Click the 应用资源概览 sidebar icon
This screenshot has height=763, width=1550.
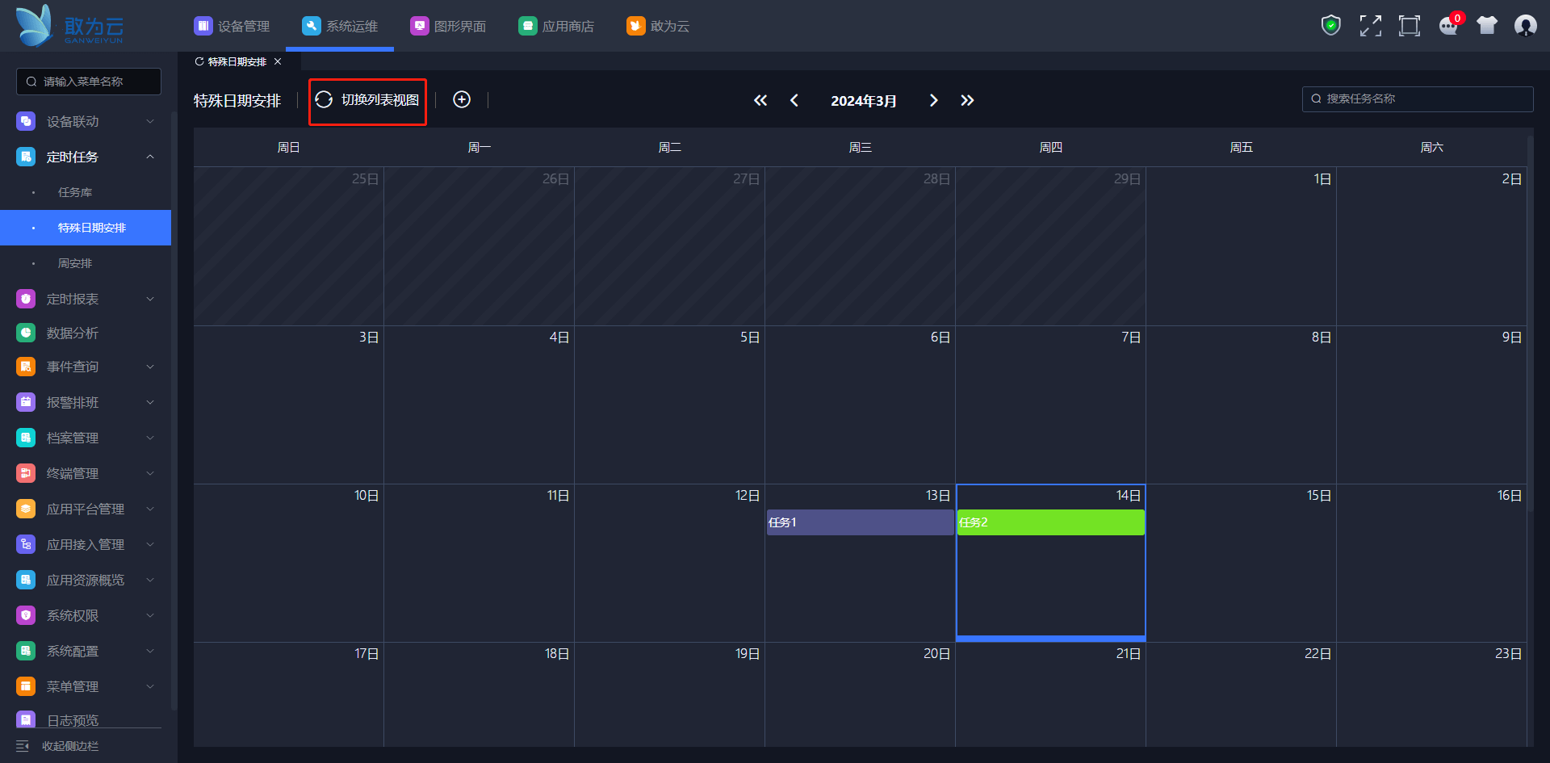coord(26,580)
